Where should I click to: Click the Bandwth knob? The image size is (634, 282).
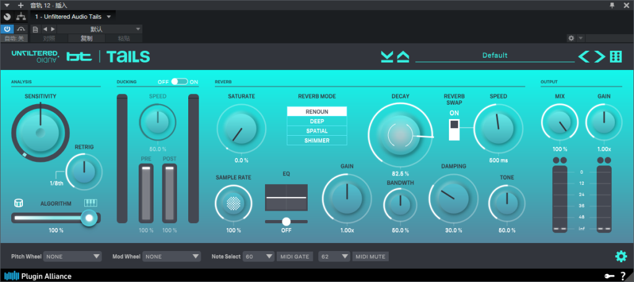tap(400, 204)
